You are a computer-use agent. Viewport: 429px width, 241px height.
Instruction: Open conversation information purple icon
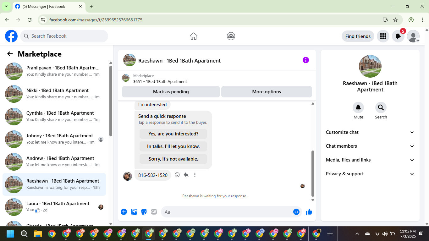click(306, 60)
